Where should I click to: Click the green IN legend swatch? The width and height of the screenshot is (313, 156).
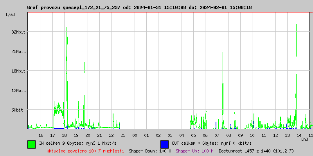[31, 144]
